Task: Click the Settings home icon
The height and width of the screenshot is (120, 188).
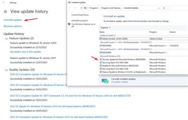Action: [5, 12]
